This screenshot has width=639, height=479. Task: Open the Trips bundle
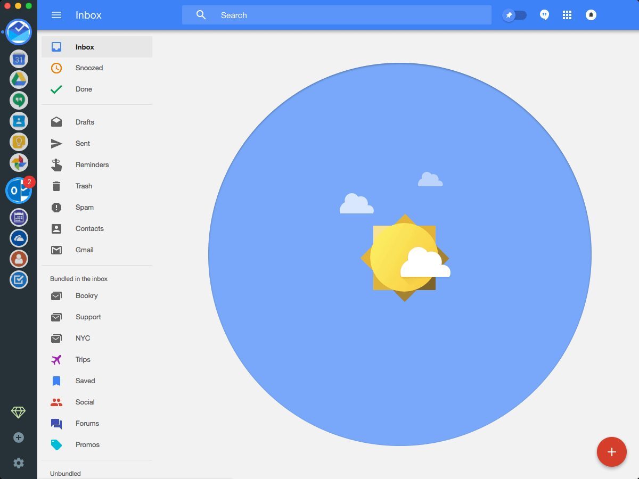[x=97, y=360]
